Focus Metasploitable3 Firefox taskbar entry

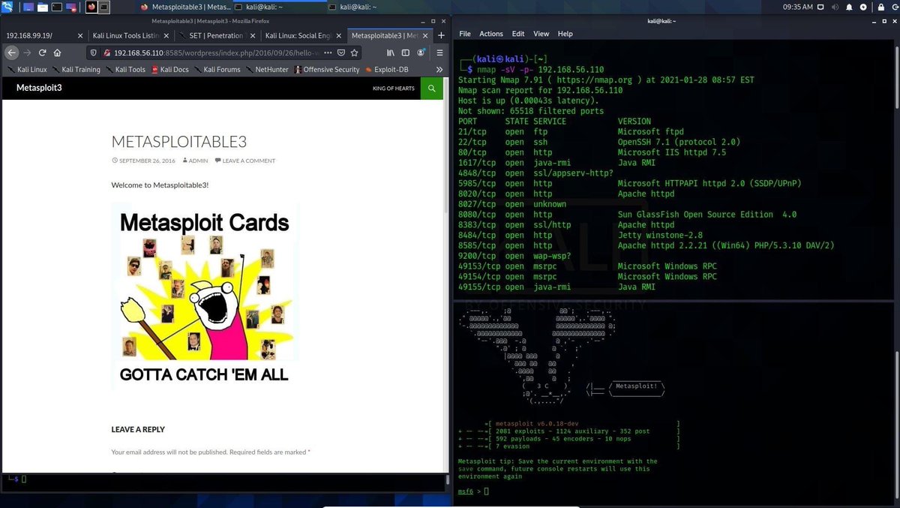coord(187,7)
